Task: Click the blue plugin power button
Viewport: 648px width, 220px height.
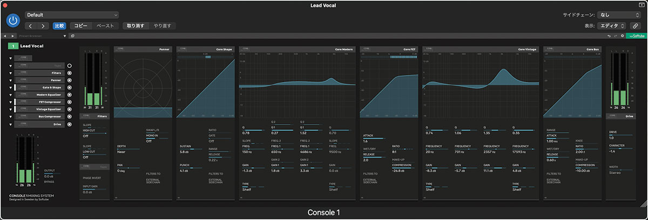Action: tap(13, 20)
